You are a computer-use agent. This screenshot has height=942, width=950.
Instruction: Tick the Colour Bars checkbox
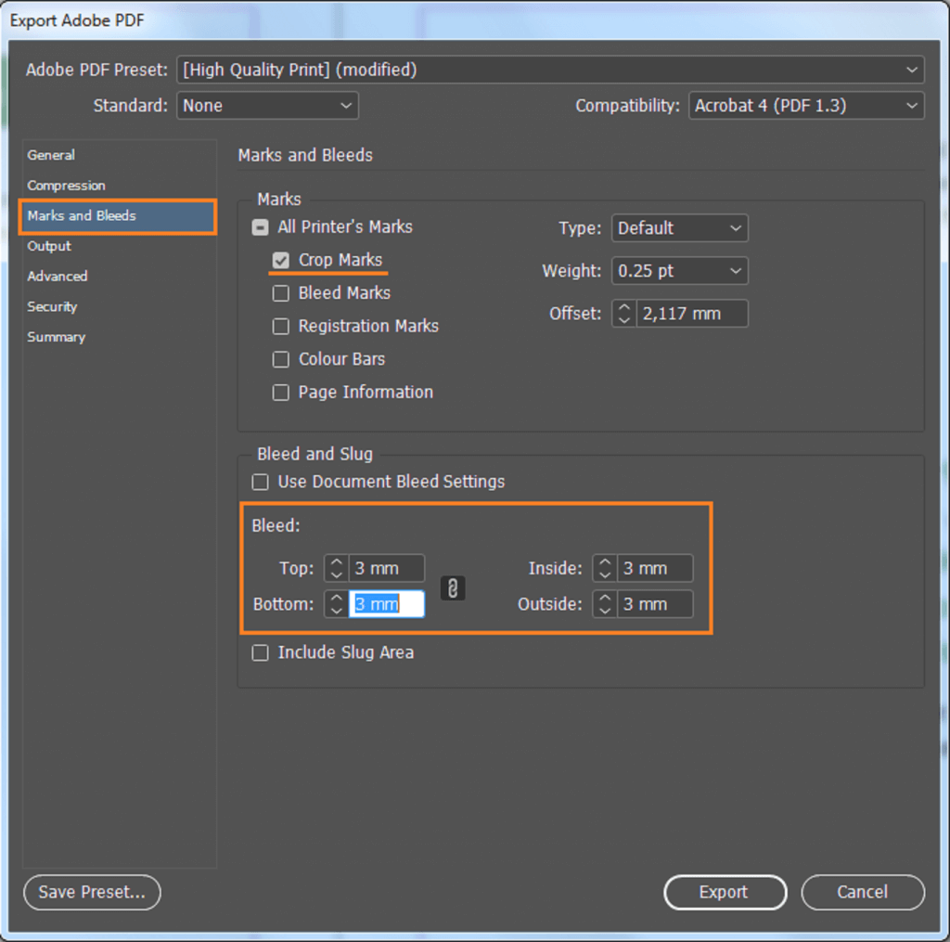coord(280,359)
